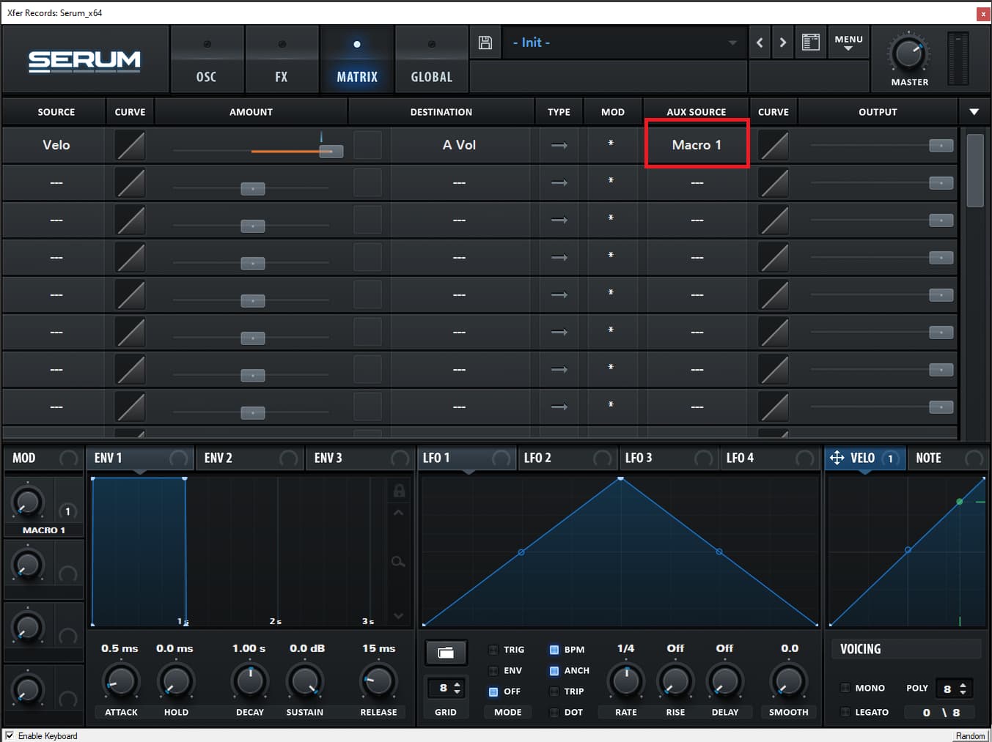Viewport: 992px width, 742px height.
Task: Select the LFO 2 tab
Action: click(x=567, y=458)
